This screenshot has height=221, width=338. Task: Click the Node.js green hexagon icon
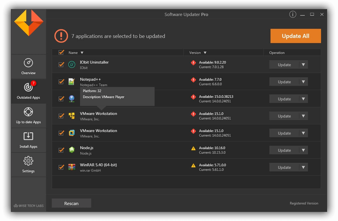(x=72, y=150)
